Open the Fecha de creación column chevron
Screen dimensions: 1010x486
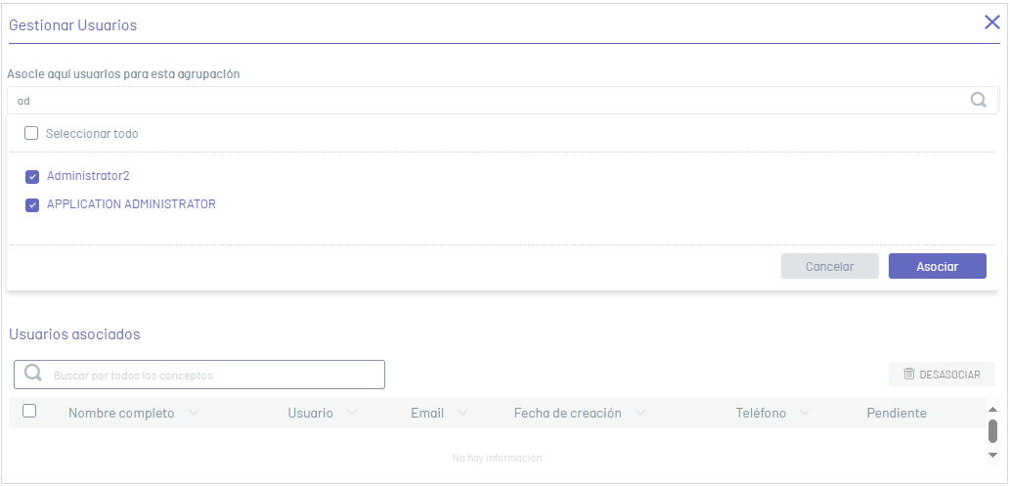[640, 413]
